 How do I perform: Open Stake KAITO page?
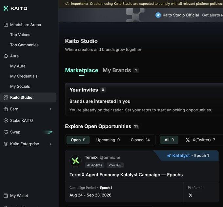click(x=21, y=120)
